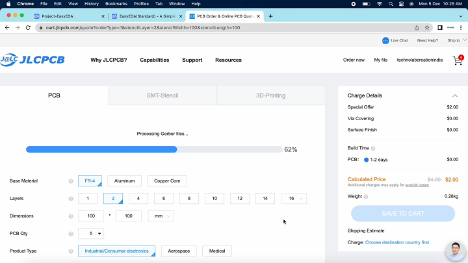Screen dimensions: 468x263
Task: Open the shopping cart icon
Action: [x=458, y=60]
